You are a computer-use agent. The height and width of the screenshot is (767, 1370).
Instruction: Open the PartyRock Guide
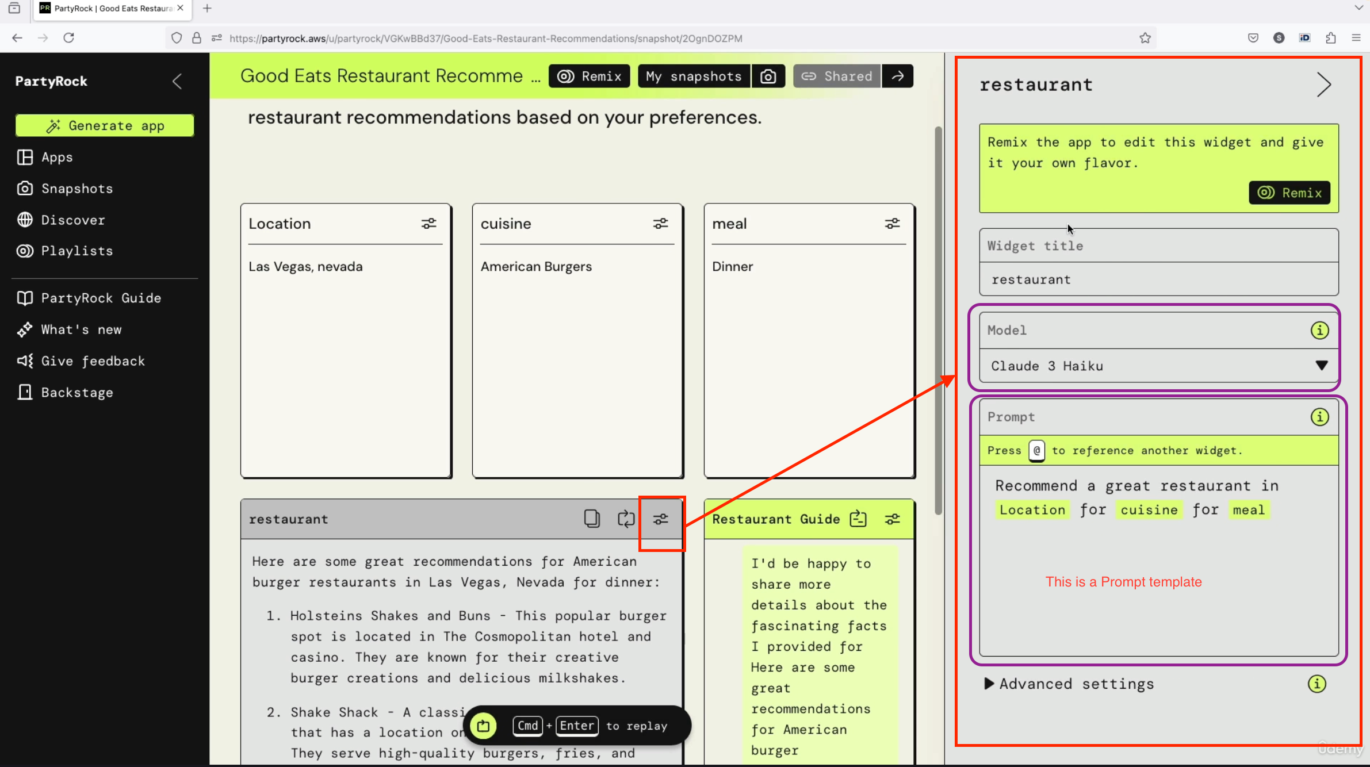tap(89, 298)
